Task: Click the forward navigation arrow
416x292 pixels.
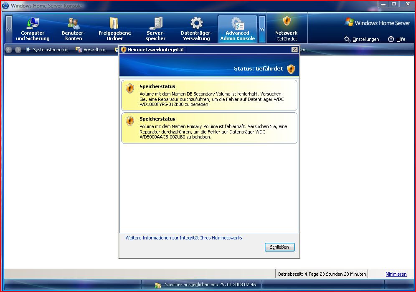Action: [18, 50]
